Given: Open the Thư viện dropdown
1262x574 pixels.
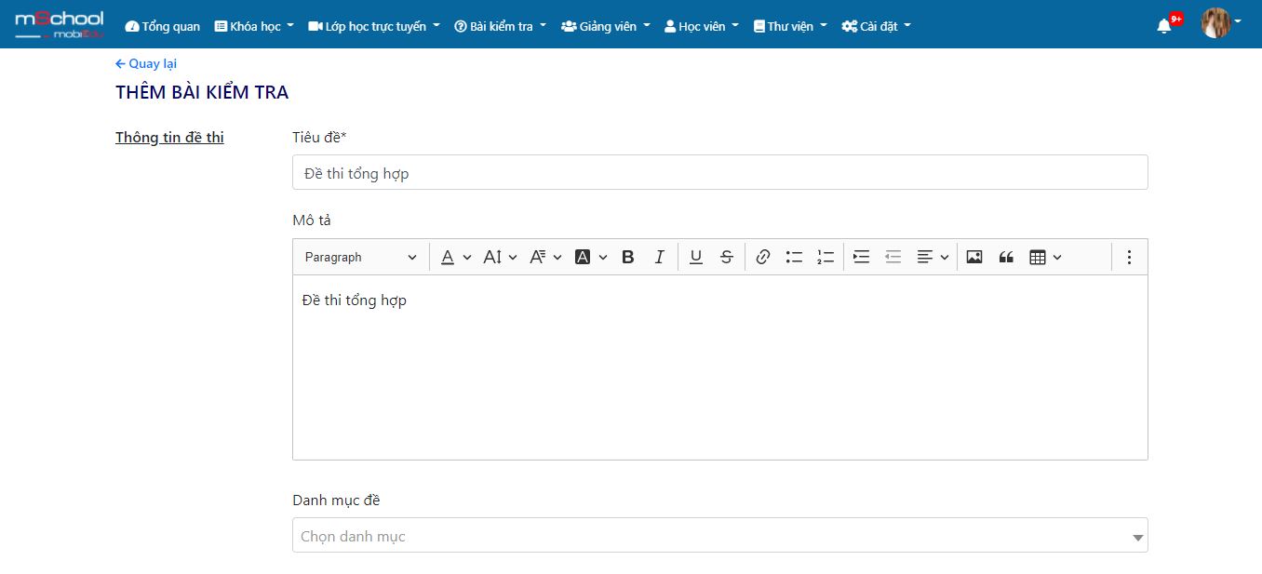Looking at the screenshot, I should coord(790,26).
